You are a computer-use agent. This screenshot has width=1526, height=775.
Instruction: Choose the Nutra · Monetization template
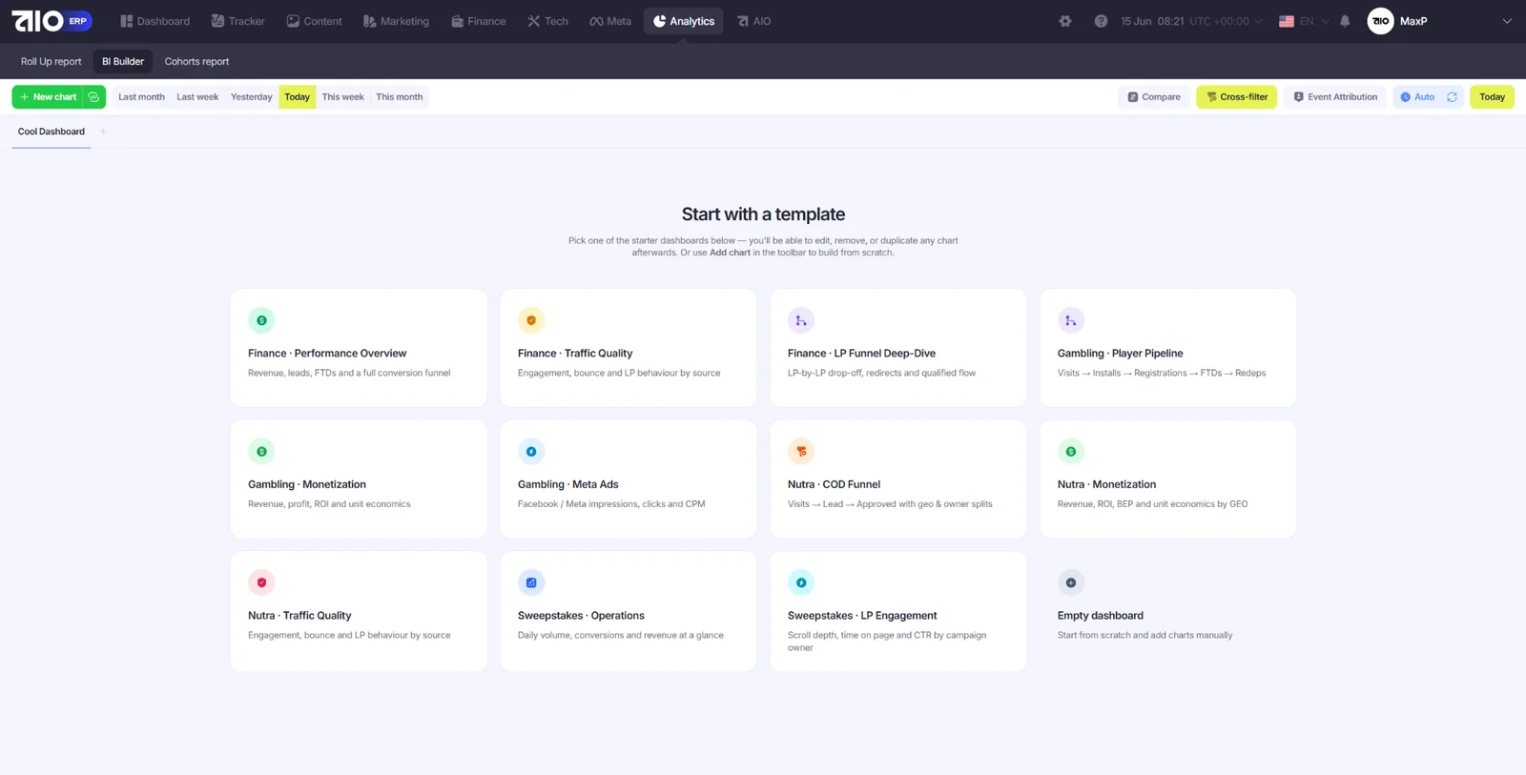(1167, 479)
